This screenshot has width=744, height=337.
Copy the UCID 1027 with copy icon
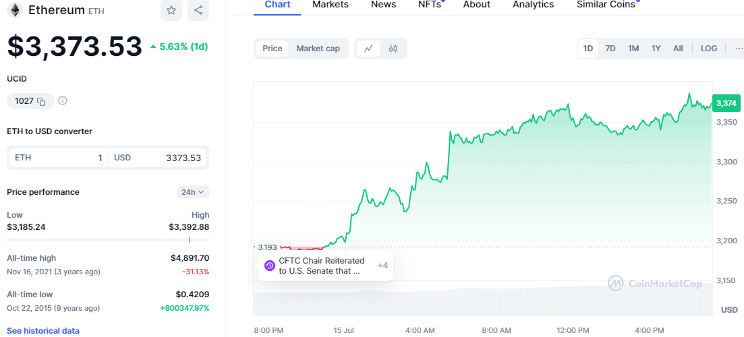point(41,101)
